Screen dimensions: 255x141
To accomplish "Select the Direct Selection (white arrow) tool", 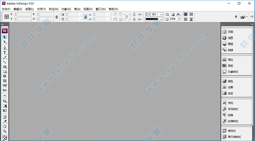I will point(5,42).
